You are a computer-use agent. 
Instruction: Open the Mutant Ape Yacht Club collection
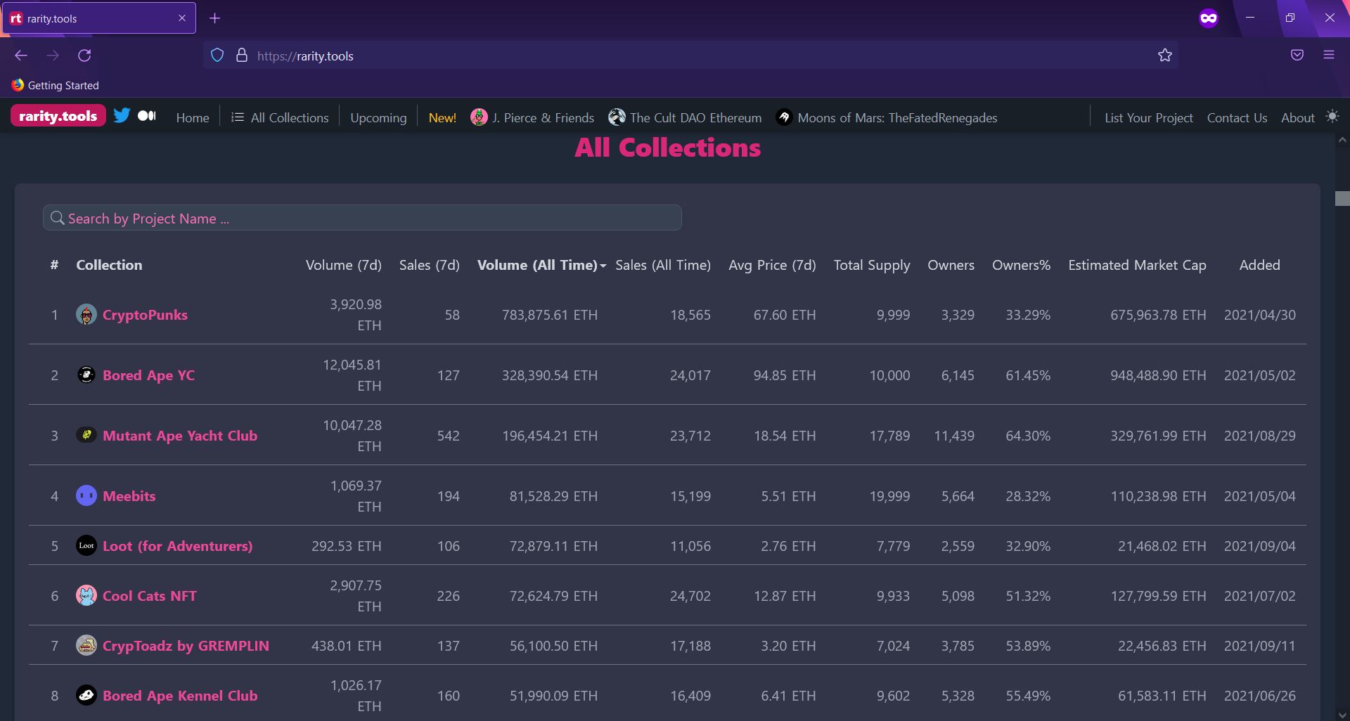(x=180, y=436)
